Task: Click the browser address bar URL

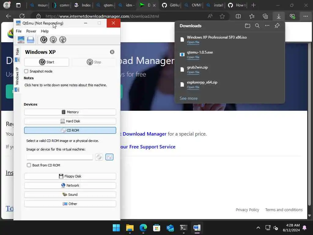Action: tap(102, 17)
